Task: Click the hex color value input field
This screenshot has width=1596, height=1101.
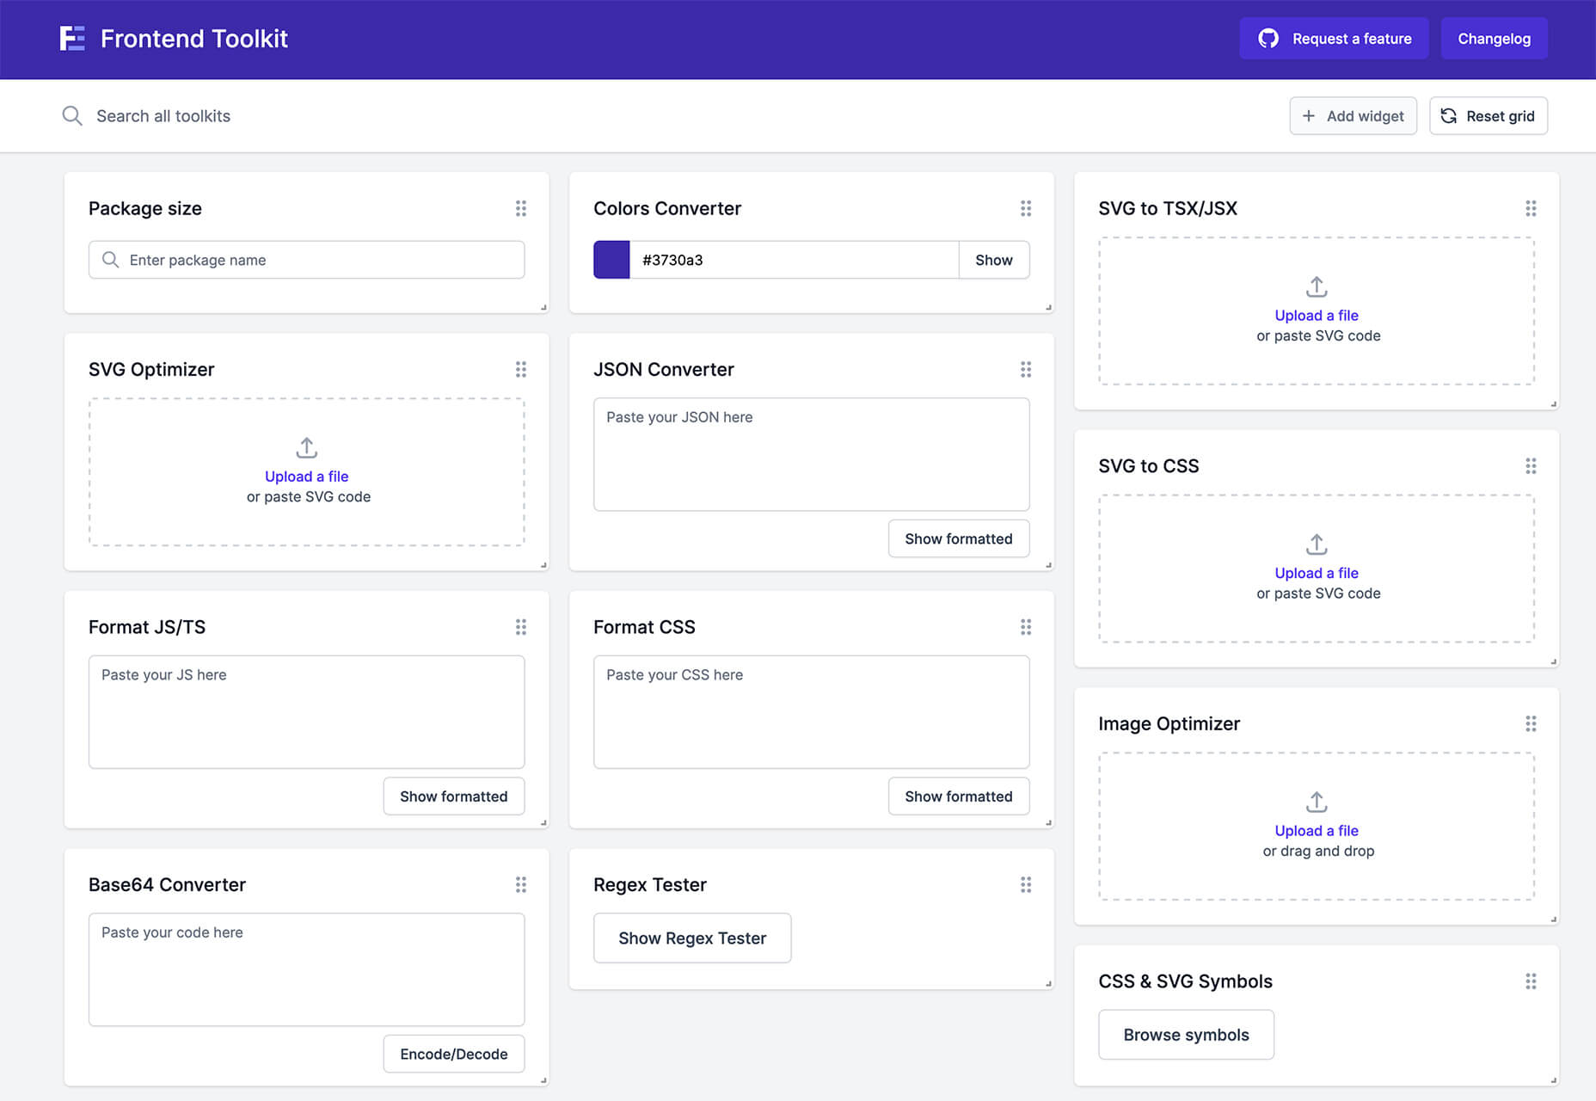Action: pos(794,260)
